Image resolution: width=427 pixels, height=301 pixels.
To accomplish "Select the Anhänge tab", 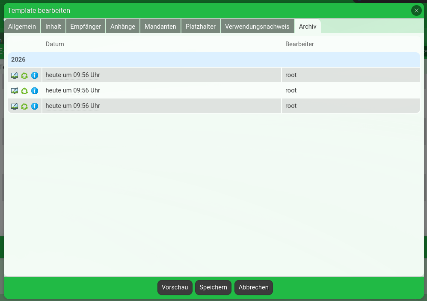I will tap(123, 27).
